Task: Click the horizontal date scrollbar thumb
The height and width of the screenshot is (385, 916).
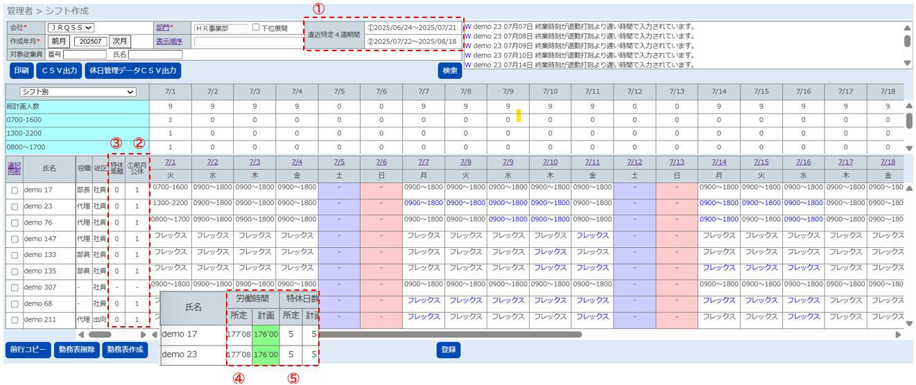Action: pos(451,334)
